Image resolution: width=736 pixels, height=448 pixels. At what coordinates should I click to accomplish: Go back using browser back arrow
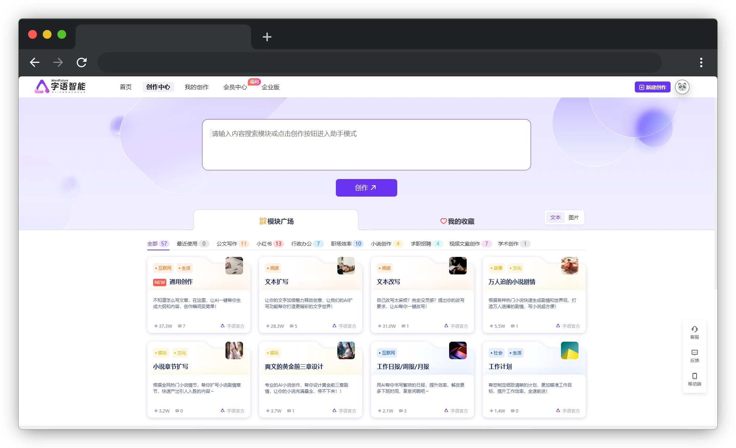(x=35, y=62)
